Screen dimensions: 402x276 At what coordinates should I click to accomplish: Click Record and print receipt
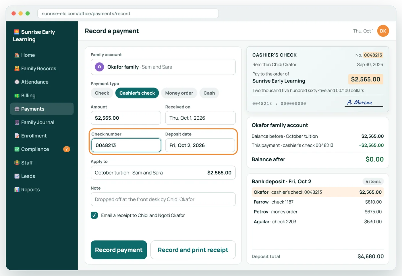pyautogui.click(x=193, y=250)
